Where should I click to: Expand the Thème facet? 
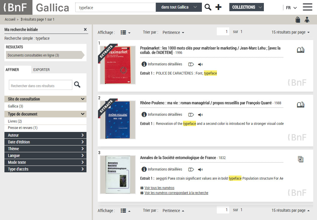click(x=45, y=149)
